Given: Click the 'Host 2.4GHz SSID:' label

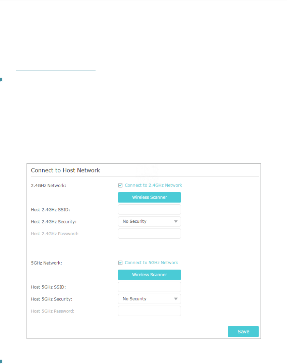Looking at the screenshot, I should (x=50, y=210).
